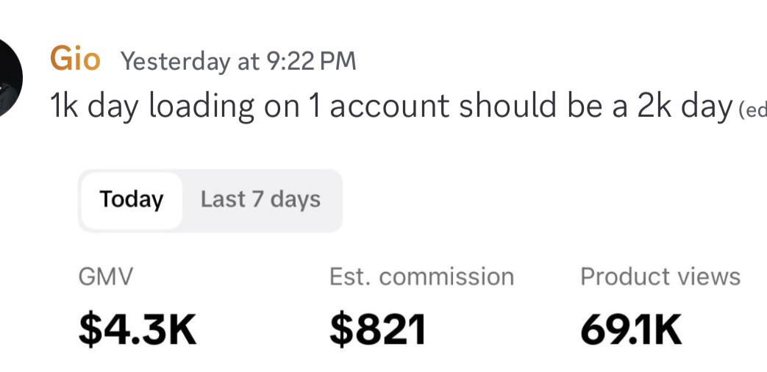Open Gio's profile avatar
Image resolution: width=767 pixels, height=372 pixels.
coord(9,76)
